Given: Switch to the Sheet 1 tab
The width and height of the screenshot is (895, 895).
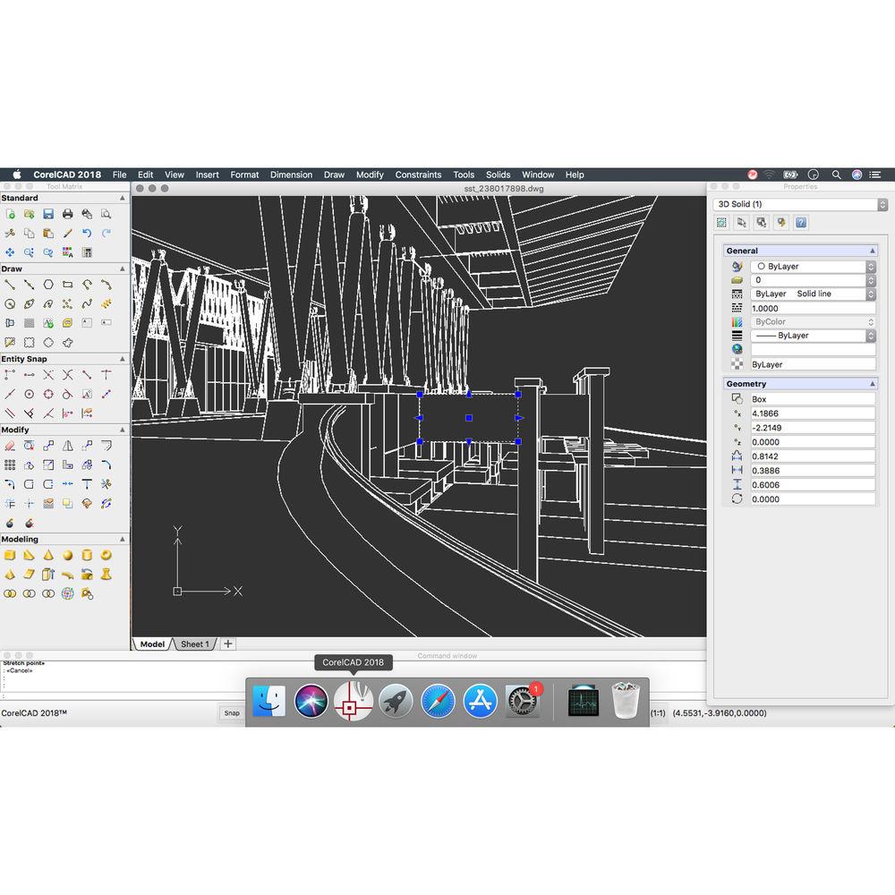Looking at the screenshot, I should [x=194, y=644].
